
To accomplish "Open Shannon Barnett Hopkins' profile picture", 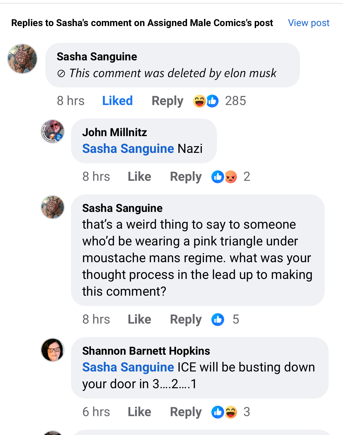I will pyautogui.click(x=53, y=350).
